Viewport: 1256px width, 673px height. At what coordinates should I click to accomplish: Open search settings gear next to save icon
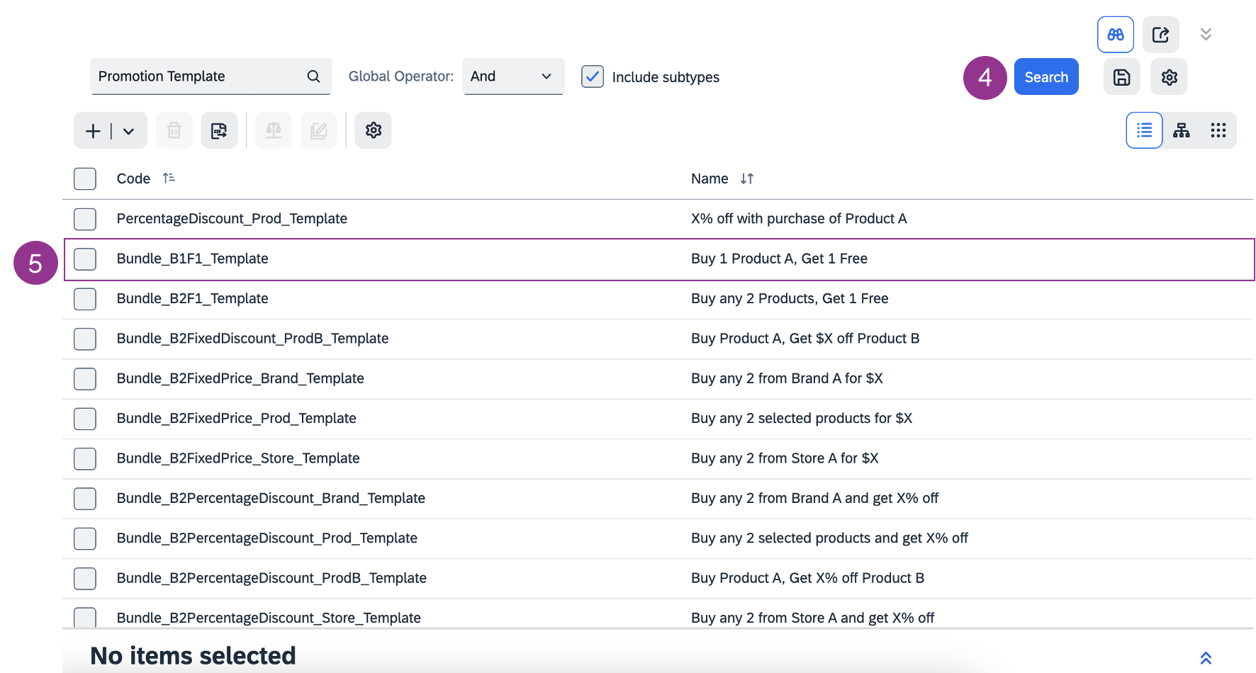1169,77
